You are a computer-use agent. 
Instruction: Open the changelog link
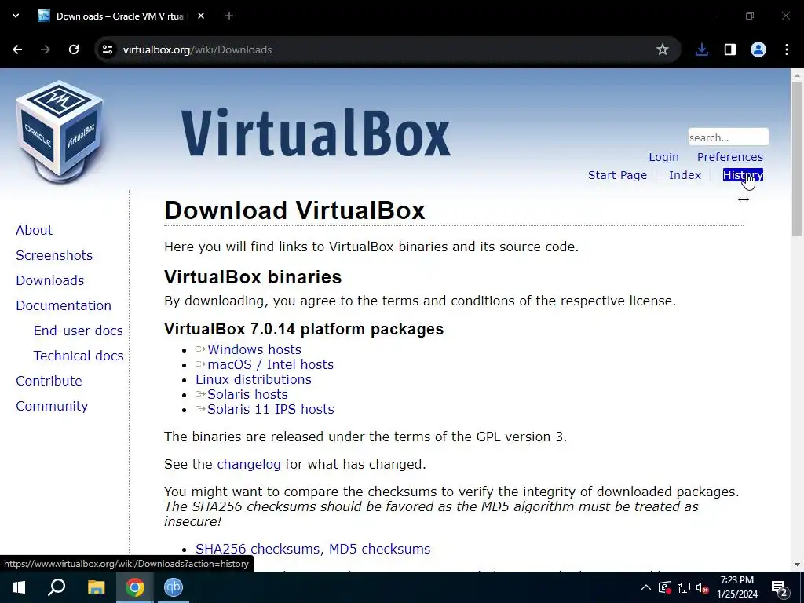[249, 464]
